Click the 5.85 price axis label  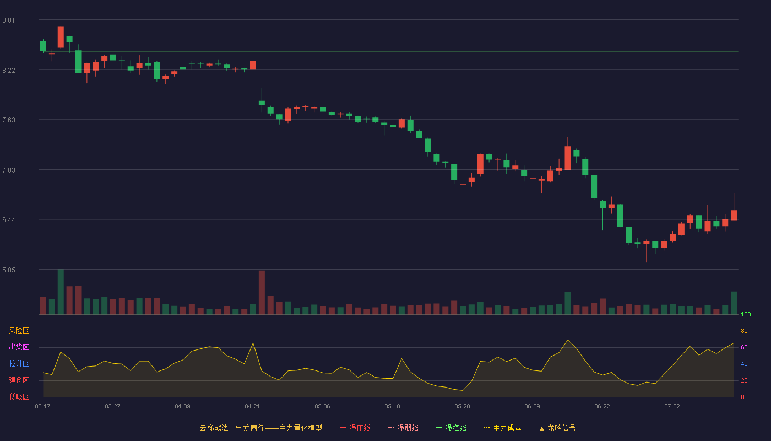point(8,270)
